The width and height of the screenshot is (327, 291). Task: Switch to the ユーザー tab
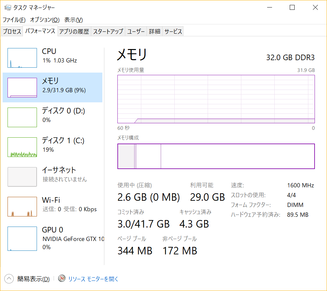136,31
